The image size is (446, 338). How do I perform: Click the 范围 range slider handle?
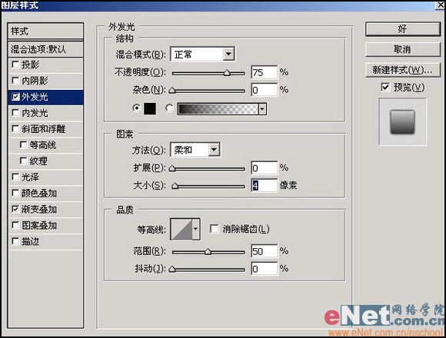tap(208, 252)
